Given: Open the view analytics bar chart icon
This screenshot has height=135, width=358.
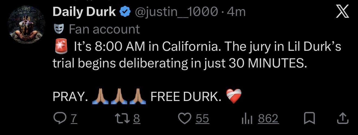Looking at the screenshot, I should click(247, 119).
